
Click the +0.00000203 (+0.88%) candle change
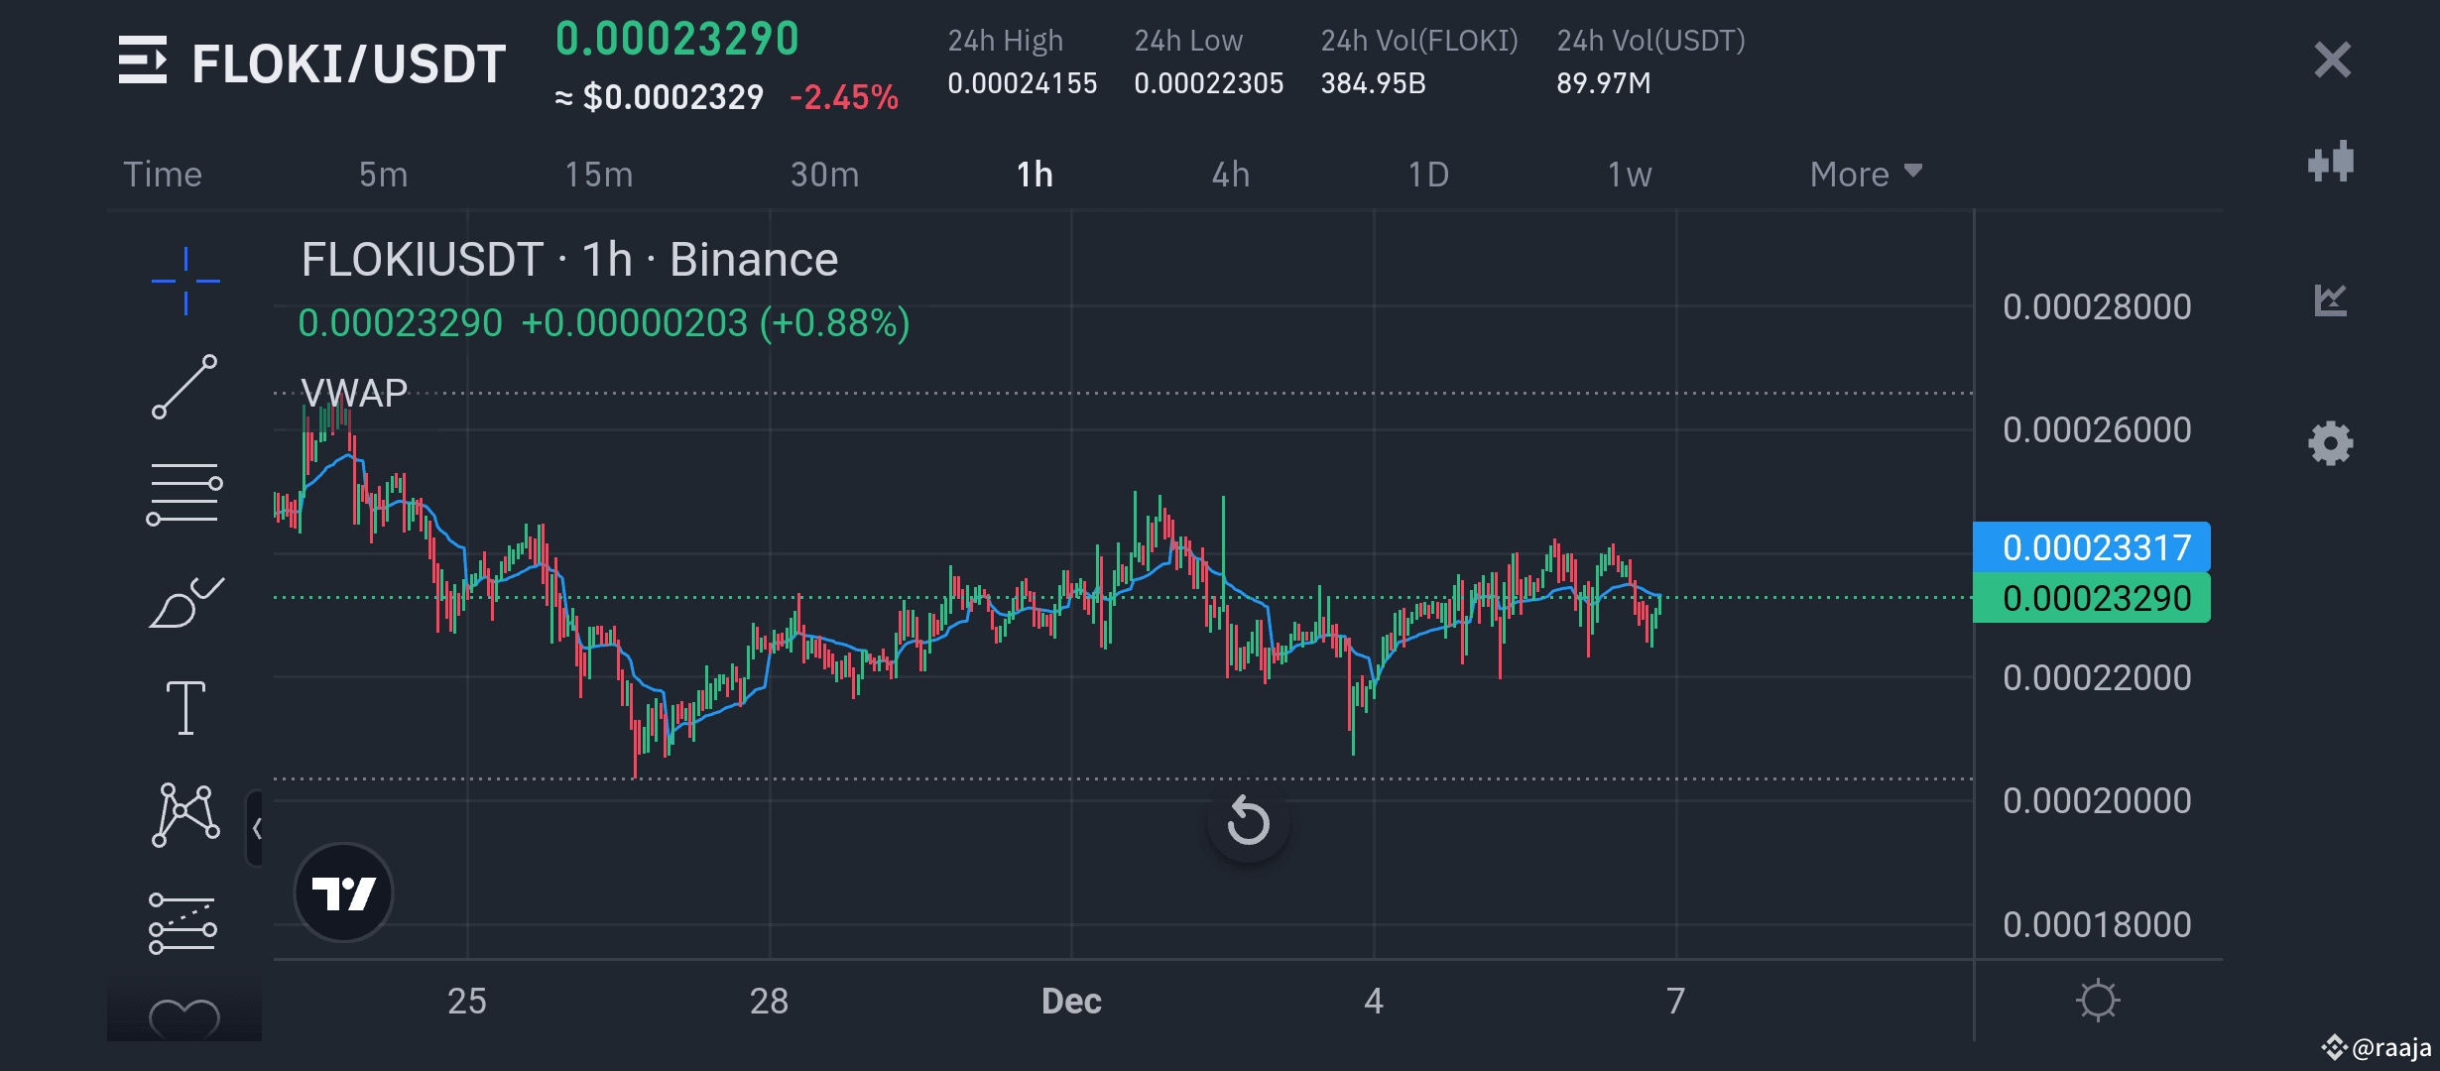[715, 323]
